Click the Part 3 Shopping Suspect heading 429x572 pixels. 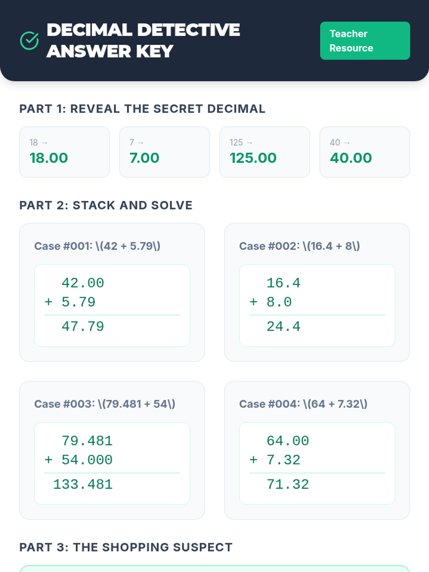[126, 547]
